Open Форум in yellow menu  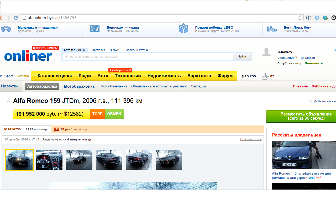[225, 76]
